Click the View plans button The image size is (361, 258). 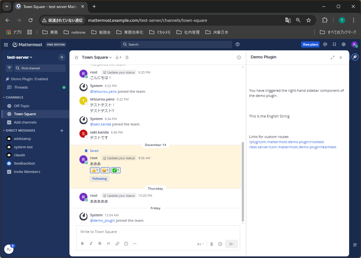click(310, 45)
